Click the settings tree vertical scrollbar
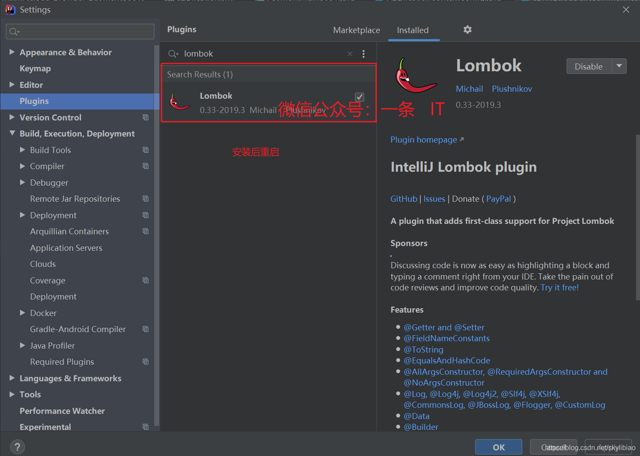The width and height of the screenshot is (640, 456). tap(157, 235)
